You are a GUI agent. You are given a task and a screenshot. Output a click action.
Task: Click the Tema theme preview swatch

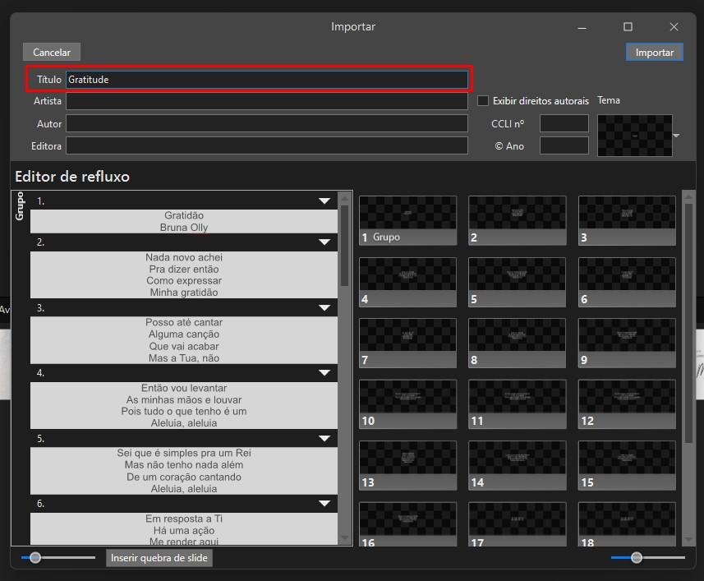[634, 136]
